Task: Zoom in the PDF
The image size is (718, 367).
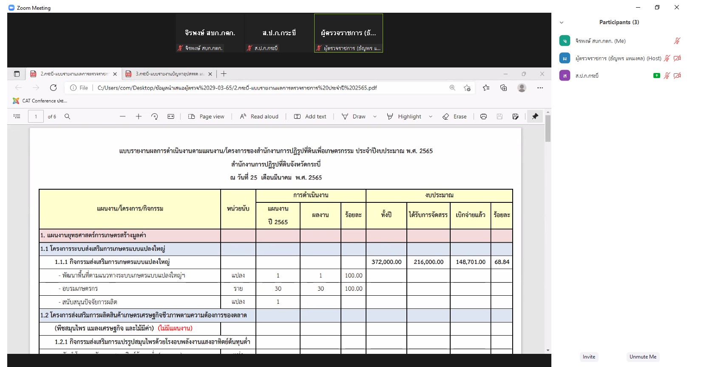Action: [x=139, y=116]
